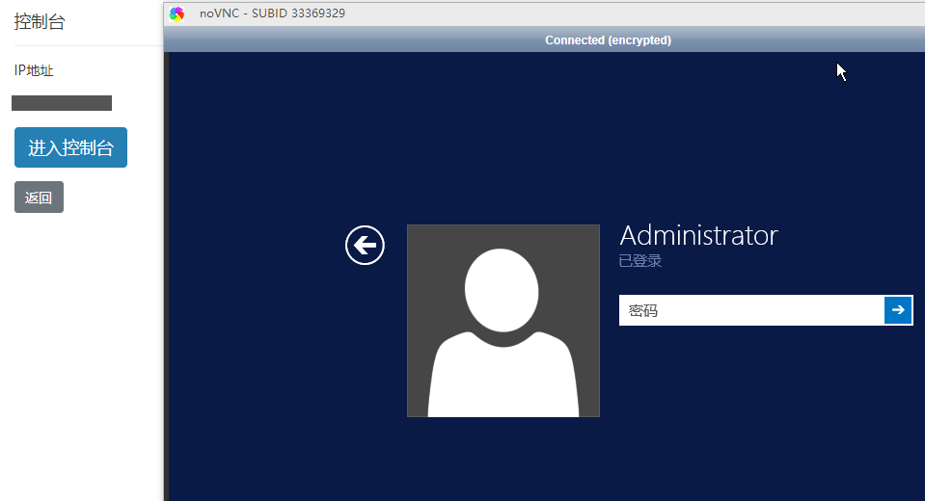Click the 已登录 status text
This screenshot has width=925, height=501.
pyautogui.click(x=640, y=261)
